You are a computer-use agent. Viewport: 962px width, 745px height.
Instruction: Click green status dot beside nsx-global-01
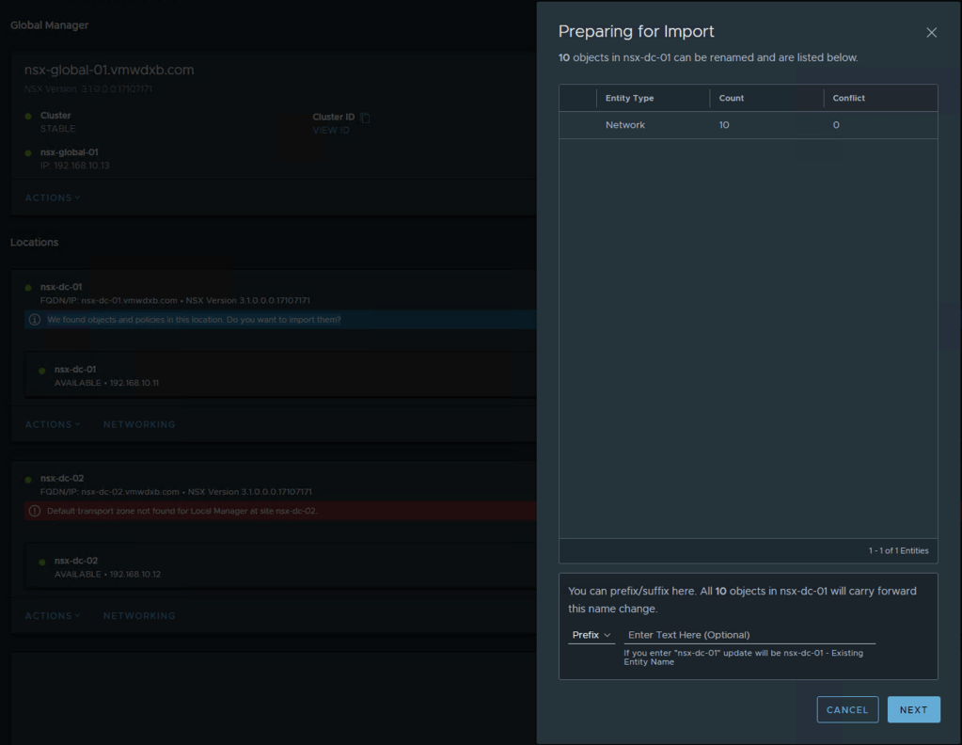[x=28, y=152]
